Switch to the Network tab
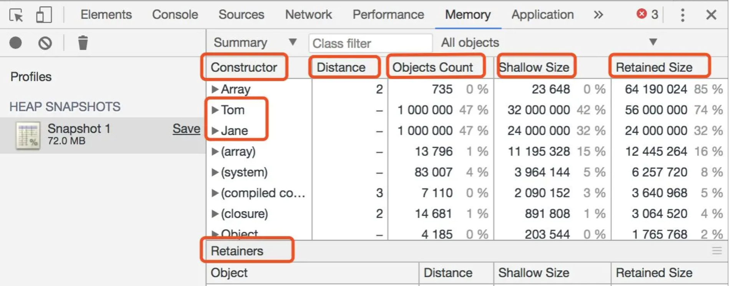 (308, 15)
